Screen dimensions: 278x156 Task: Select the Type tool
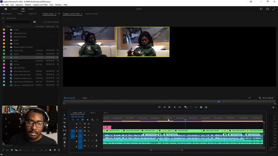coord(65,146)
